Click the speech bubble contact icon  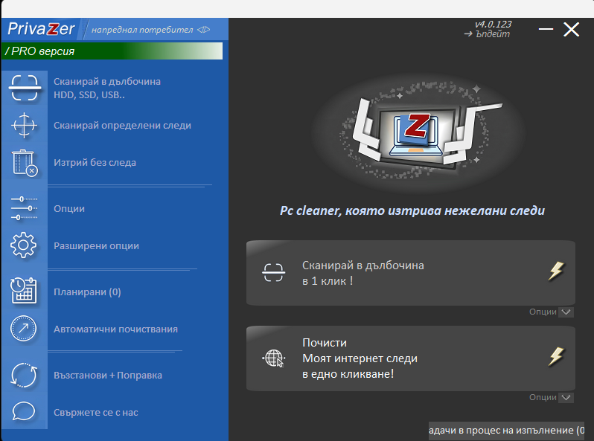coord(24,411)
